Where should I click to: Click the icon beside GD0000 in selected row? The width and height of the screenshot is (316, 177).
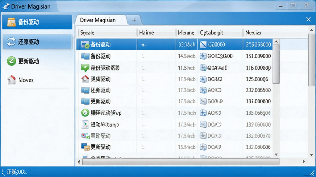pyautogui.click(x=203, y=45)
